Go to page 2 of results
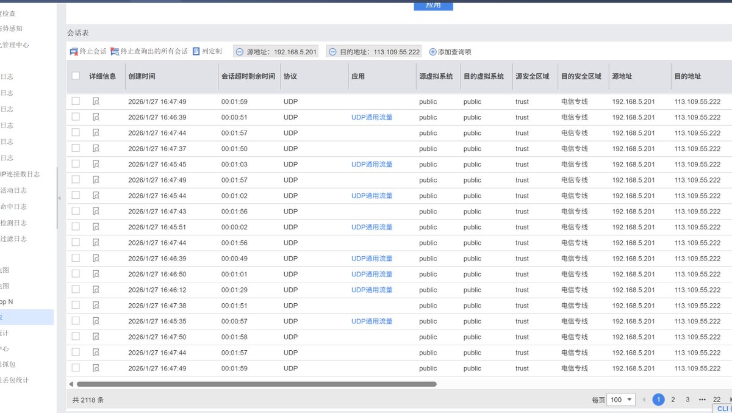The width and height of the screenshot is (732, 413). pos(673,400)
